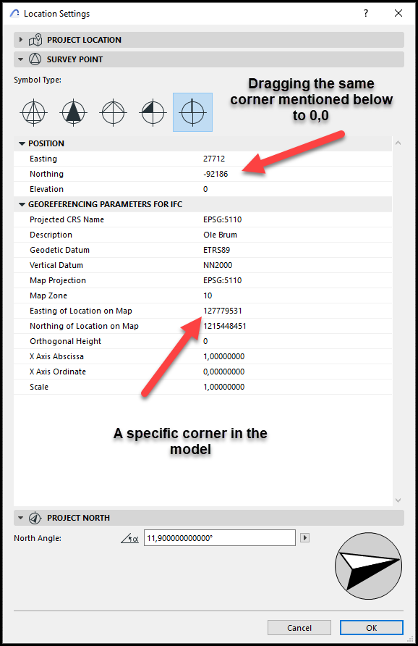
Task: Confirm settings with the OK button
Action: [x=372, y=627]
